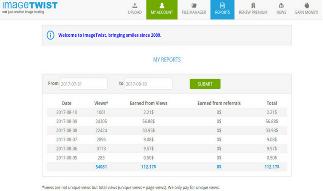
Task: Click the From date field 2017-07-31
Action: point(83,84)
